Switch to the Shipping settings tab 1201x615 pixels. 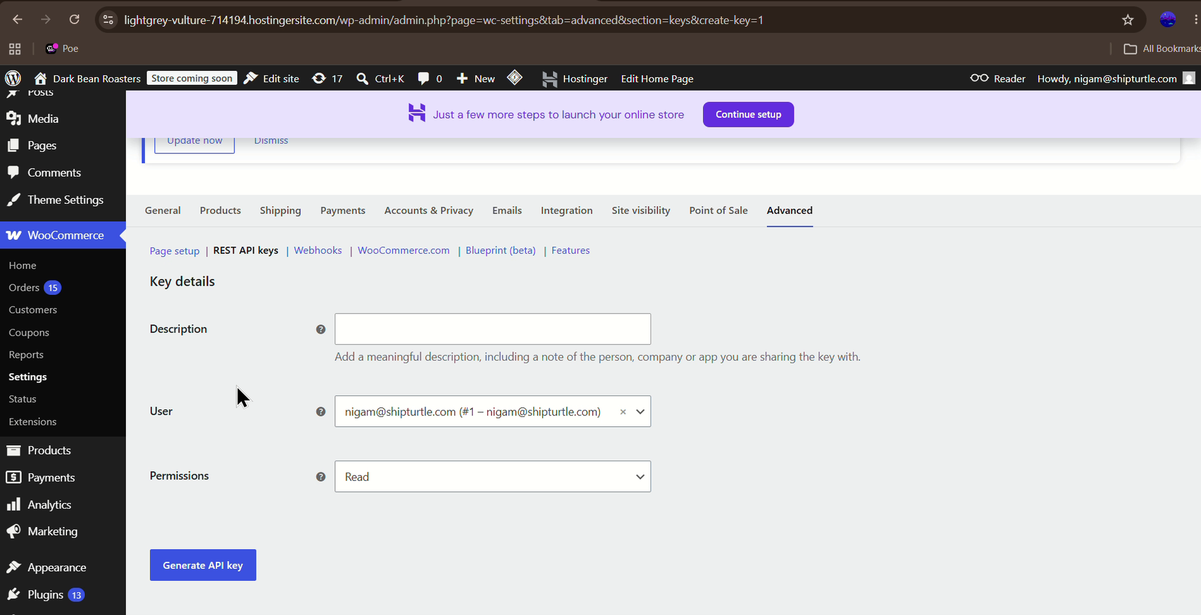click(x=280, y=210)
